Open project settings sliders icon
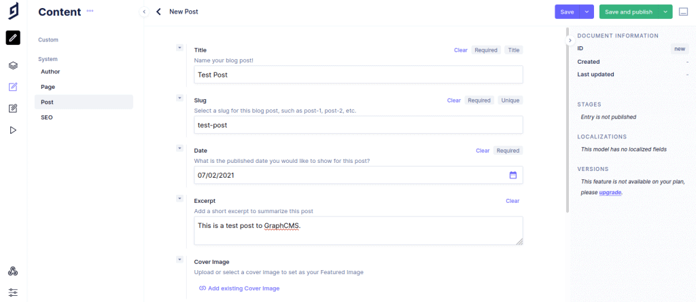The height and width of the screenshot is (302, 696). pyautogui.click(x=13, y=292)
